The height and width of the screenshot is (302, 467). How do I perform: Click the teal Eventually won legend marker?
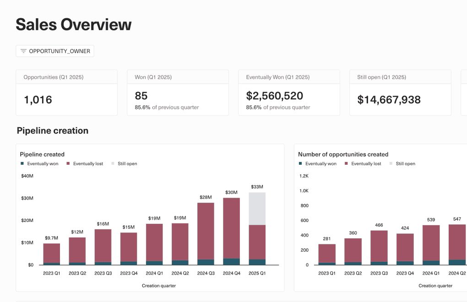(x=22, y=163)
